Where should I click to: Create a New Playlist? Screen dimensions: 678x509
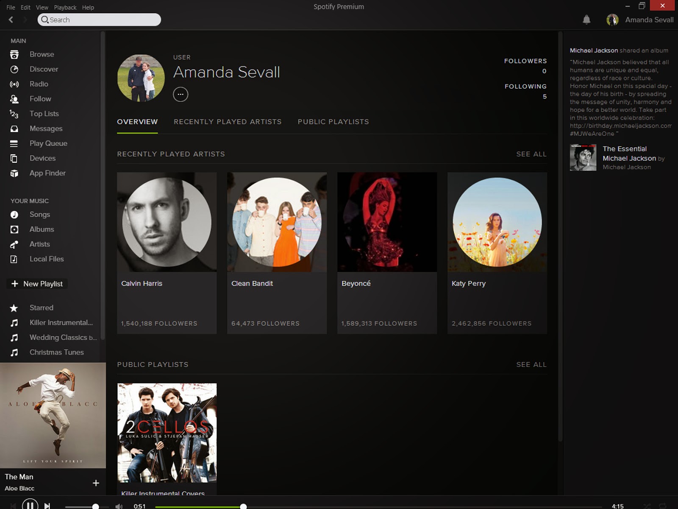(x=37, y=284)
